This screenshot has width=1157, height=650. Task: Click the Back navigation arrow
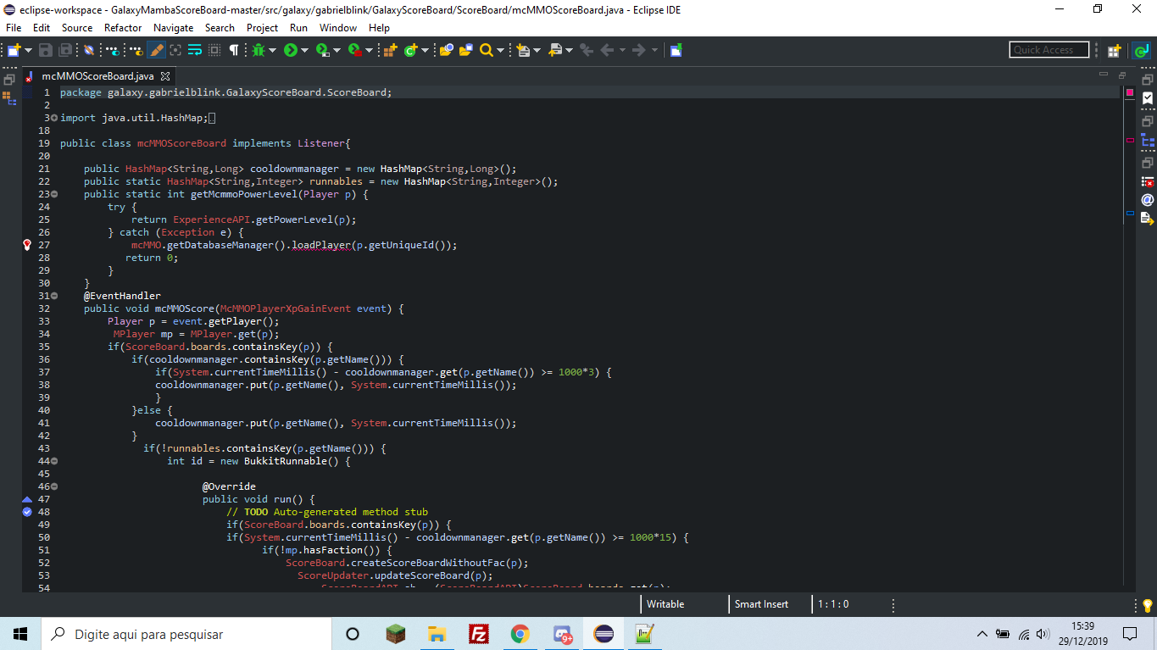tap(607, 50)
